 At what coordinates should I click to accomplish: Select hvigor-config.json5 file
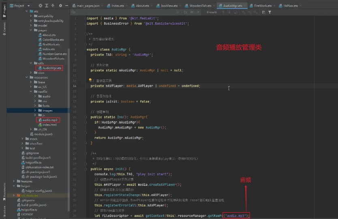(36, 191)
